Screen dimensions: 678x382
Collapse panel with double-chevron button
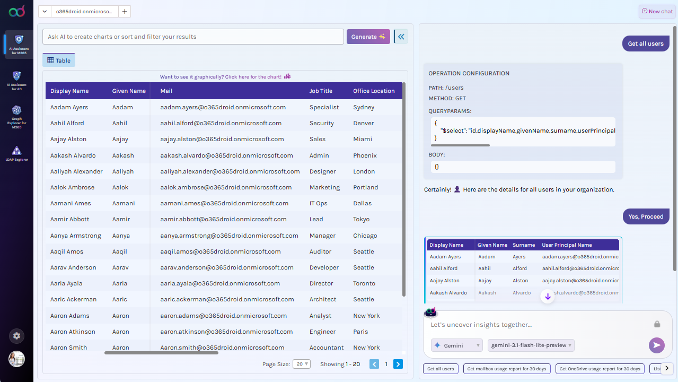click(x=401, y=37)
